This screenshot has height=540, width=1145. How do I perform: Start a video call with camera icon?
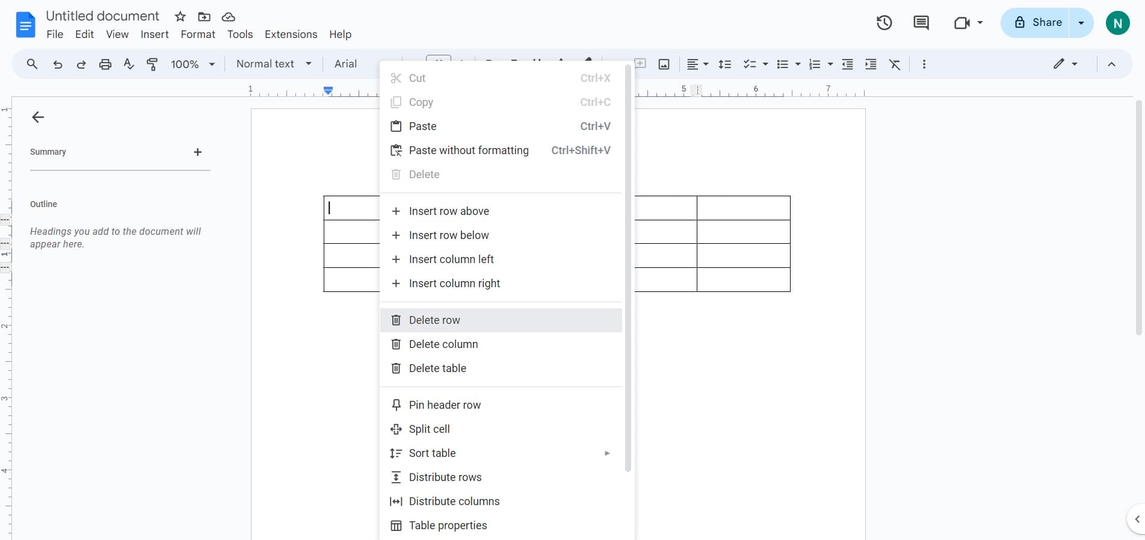pyautogui.click(x=962, y=23)
